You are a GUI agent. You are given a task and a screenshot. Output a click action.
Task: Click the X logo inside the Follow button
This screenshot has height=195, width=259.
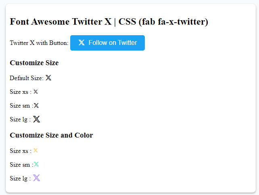tap(81, 43)
